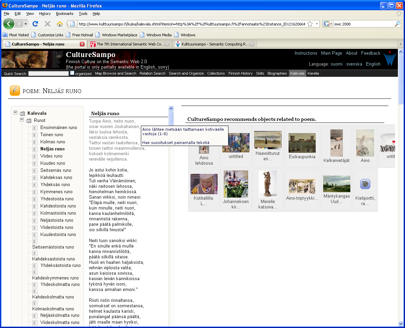Select Viideskolmatta runo in the tree
This screenshot has width=405, height=328.
[60, 323]
